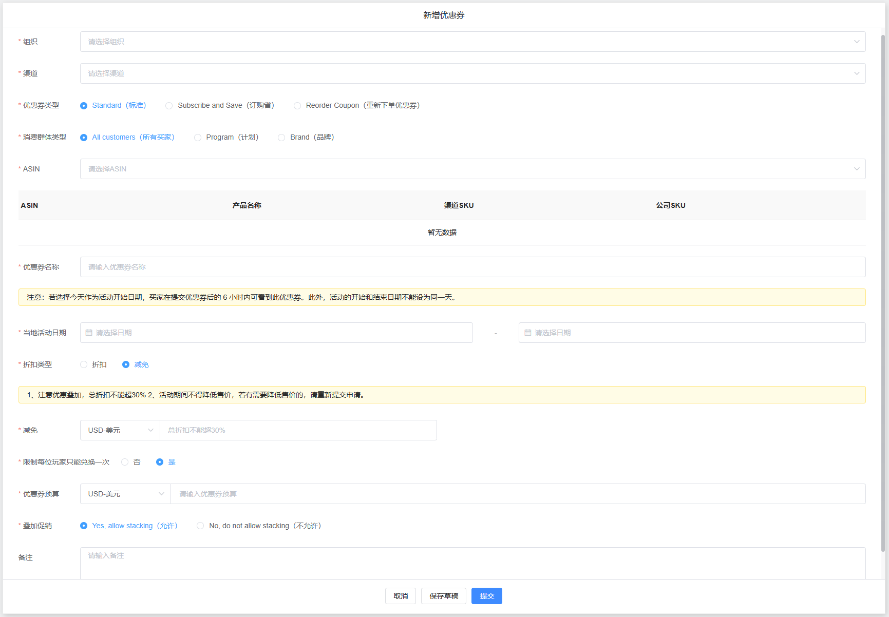Select Subscribe and Save coupon type

[x=169, y=106]
